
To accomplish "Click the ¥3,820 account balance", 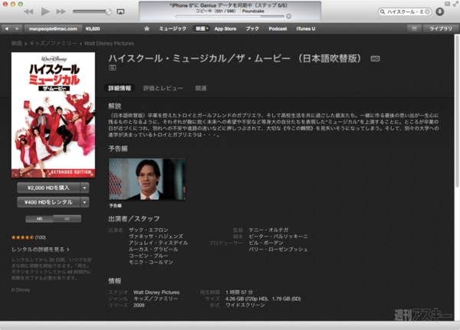I will 93,29.
